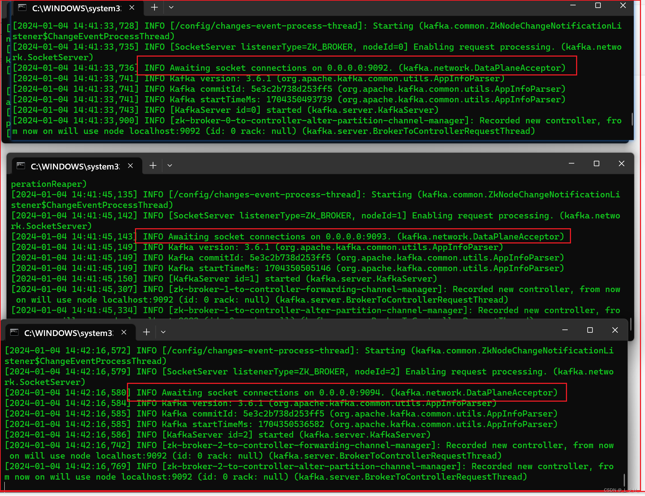
Task: Close the top terminal window
Action: click(x=623, y=5)
